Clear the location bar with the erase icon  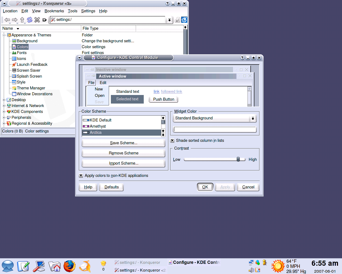45,20
